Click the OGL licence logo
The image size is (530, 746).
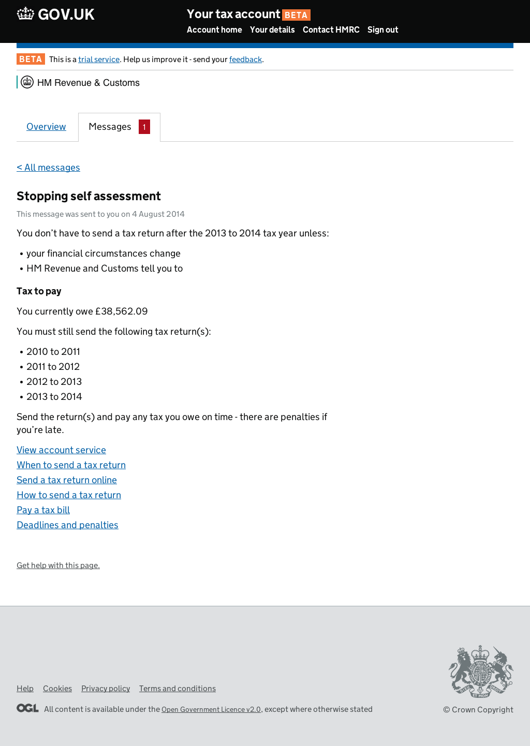[27, 708]
